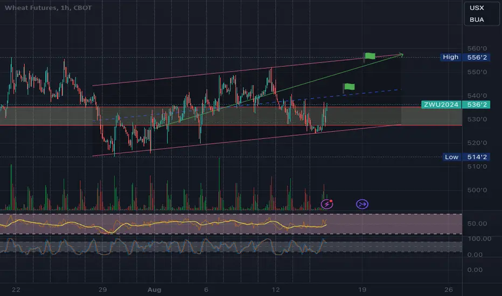Click the 560'0 price axis label
Image resolution: width=502 pixels, height=296 pixels.
pos(477,48)
